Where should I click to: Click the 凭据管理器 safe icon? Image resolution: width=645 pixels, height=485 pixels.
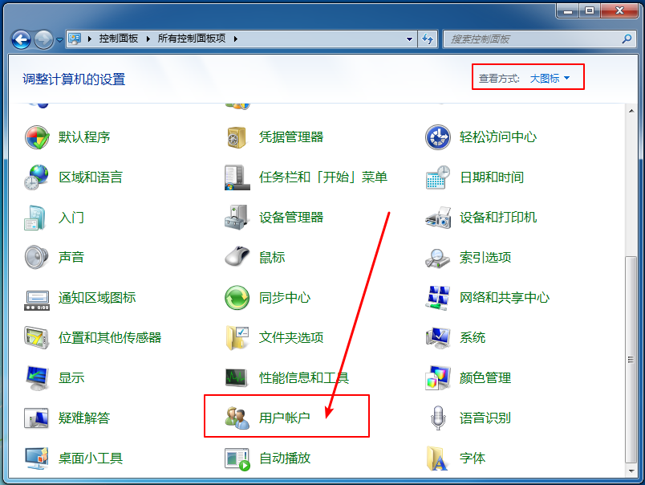click(237, 137)
